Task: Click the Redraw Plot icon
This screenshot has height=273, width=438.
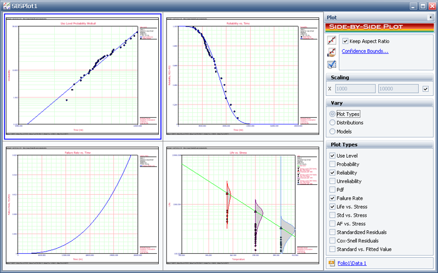Action: coord(331,40)
